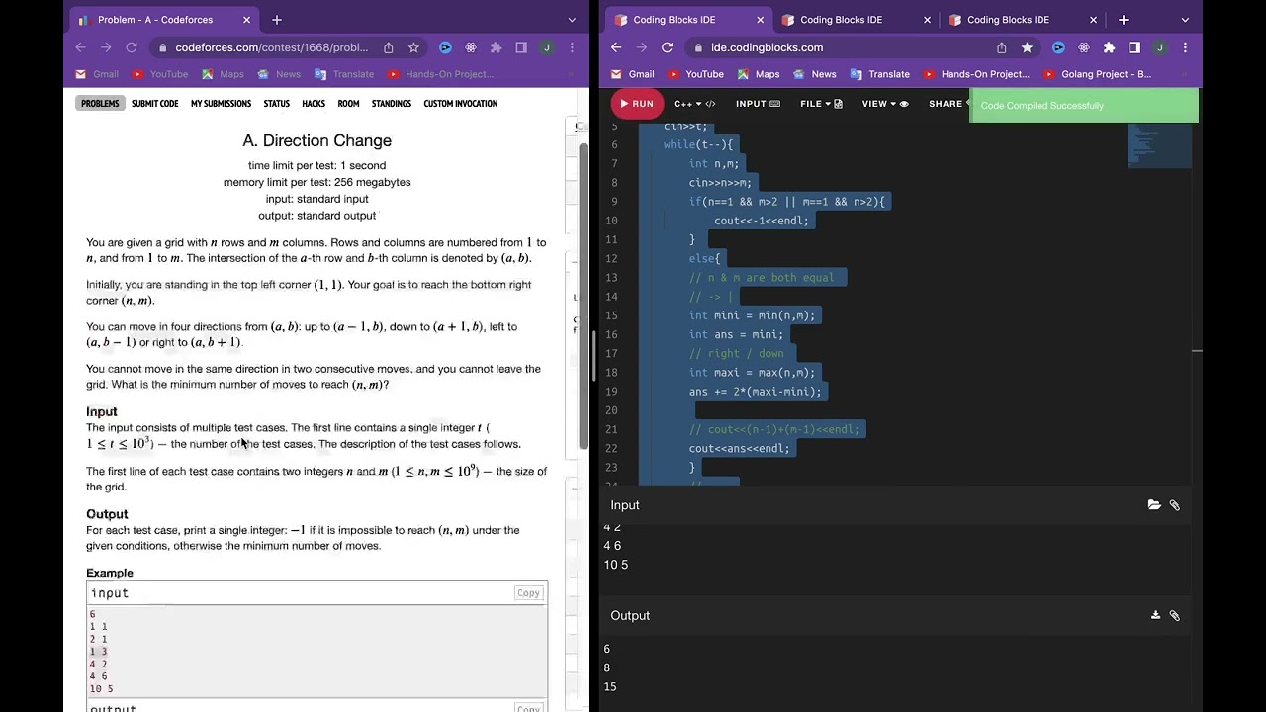Open a new tab in IDE browser window
Viewport: 1266px width, 712px height.
tap(1124, 20)
